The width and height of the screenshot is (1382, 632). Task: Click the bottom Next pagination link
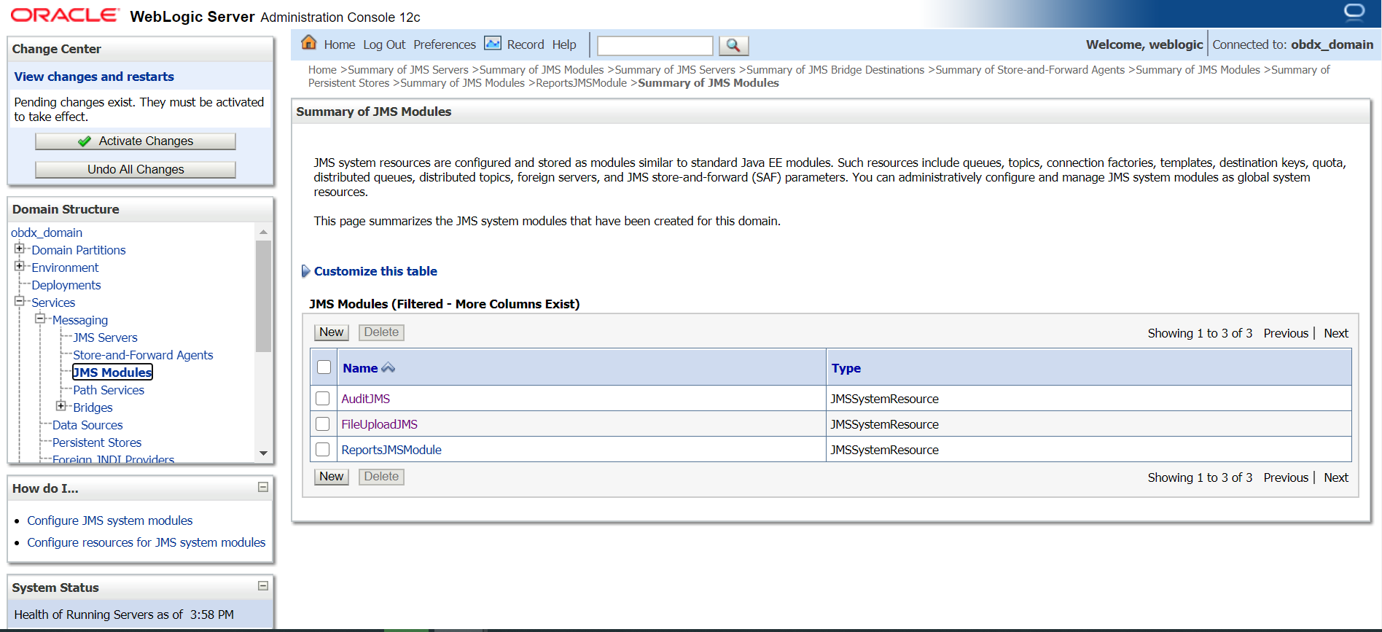click(1336, 477)
